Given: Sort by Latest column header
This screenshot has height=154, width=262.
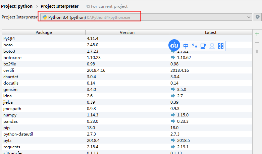Looking at the screenshot, I should (211, 33).
